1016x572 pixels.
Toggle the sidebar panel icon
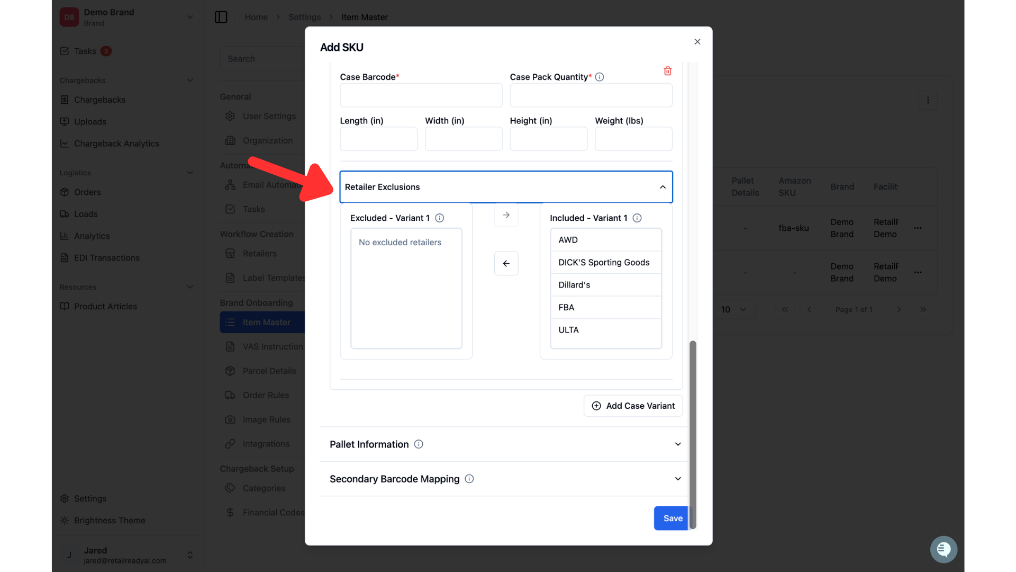[221, 17]
